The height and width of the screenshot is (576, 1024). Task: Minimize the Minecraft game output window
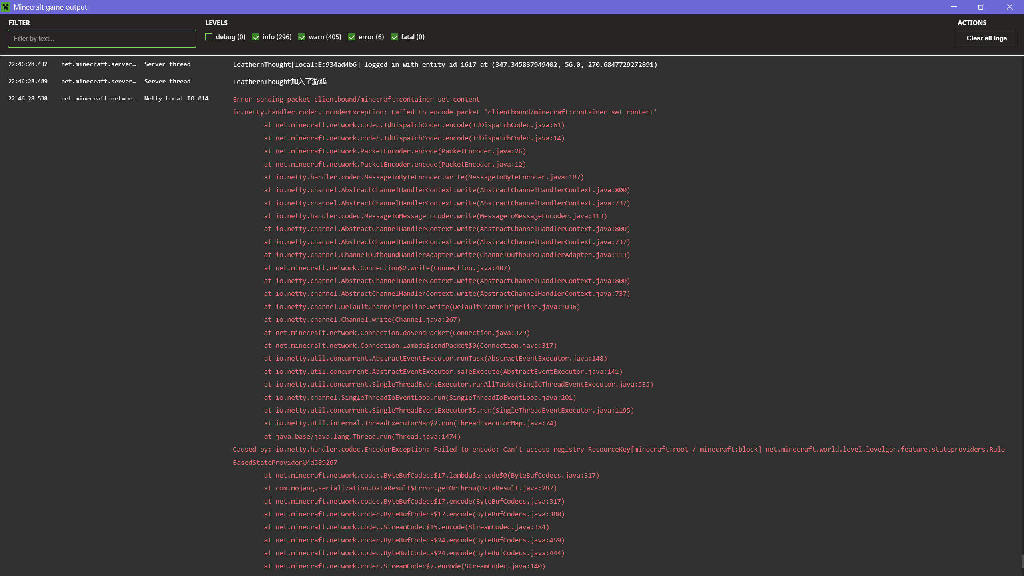(x=954, y=7)
